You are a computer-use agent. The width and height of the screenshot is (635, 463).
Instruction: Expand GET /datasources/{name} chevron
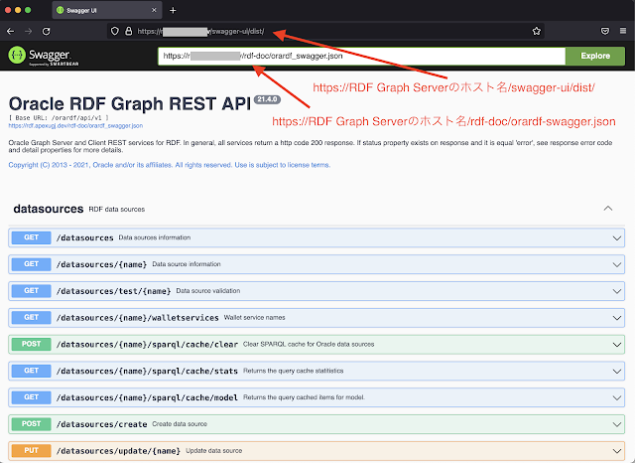pyautogui.click(x=617, y=264)
